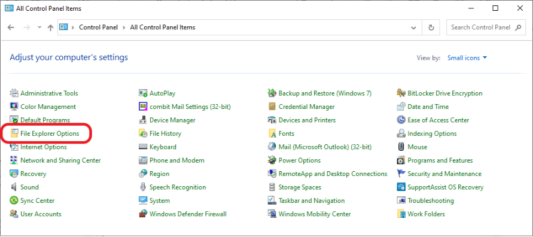
Task: Open the Programs and Features link
Action: click(440, 160)
